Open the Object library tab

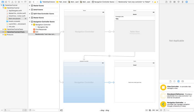[x=178, y=81]
